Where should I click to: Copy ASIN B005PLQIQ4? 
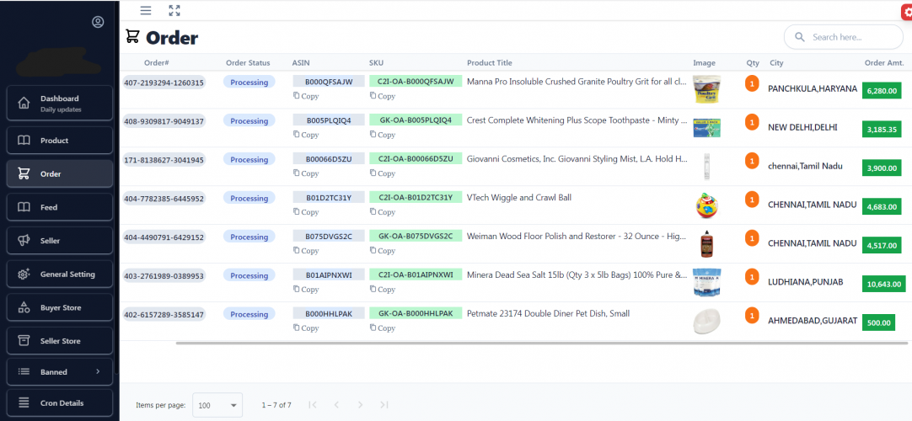306,135
